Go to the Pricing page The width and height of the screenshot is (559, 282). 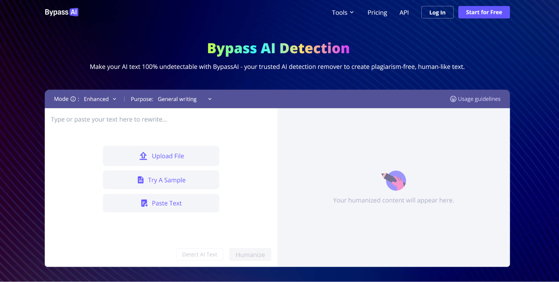click(x=377, y=13)
